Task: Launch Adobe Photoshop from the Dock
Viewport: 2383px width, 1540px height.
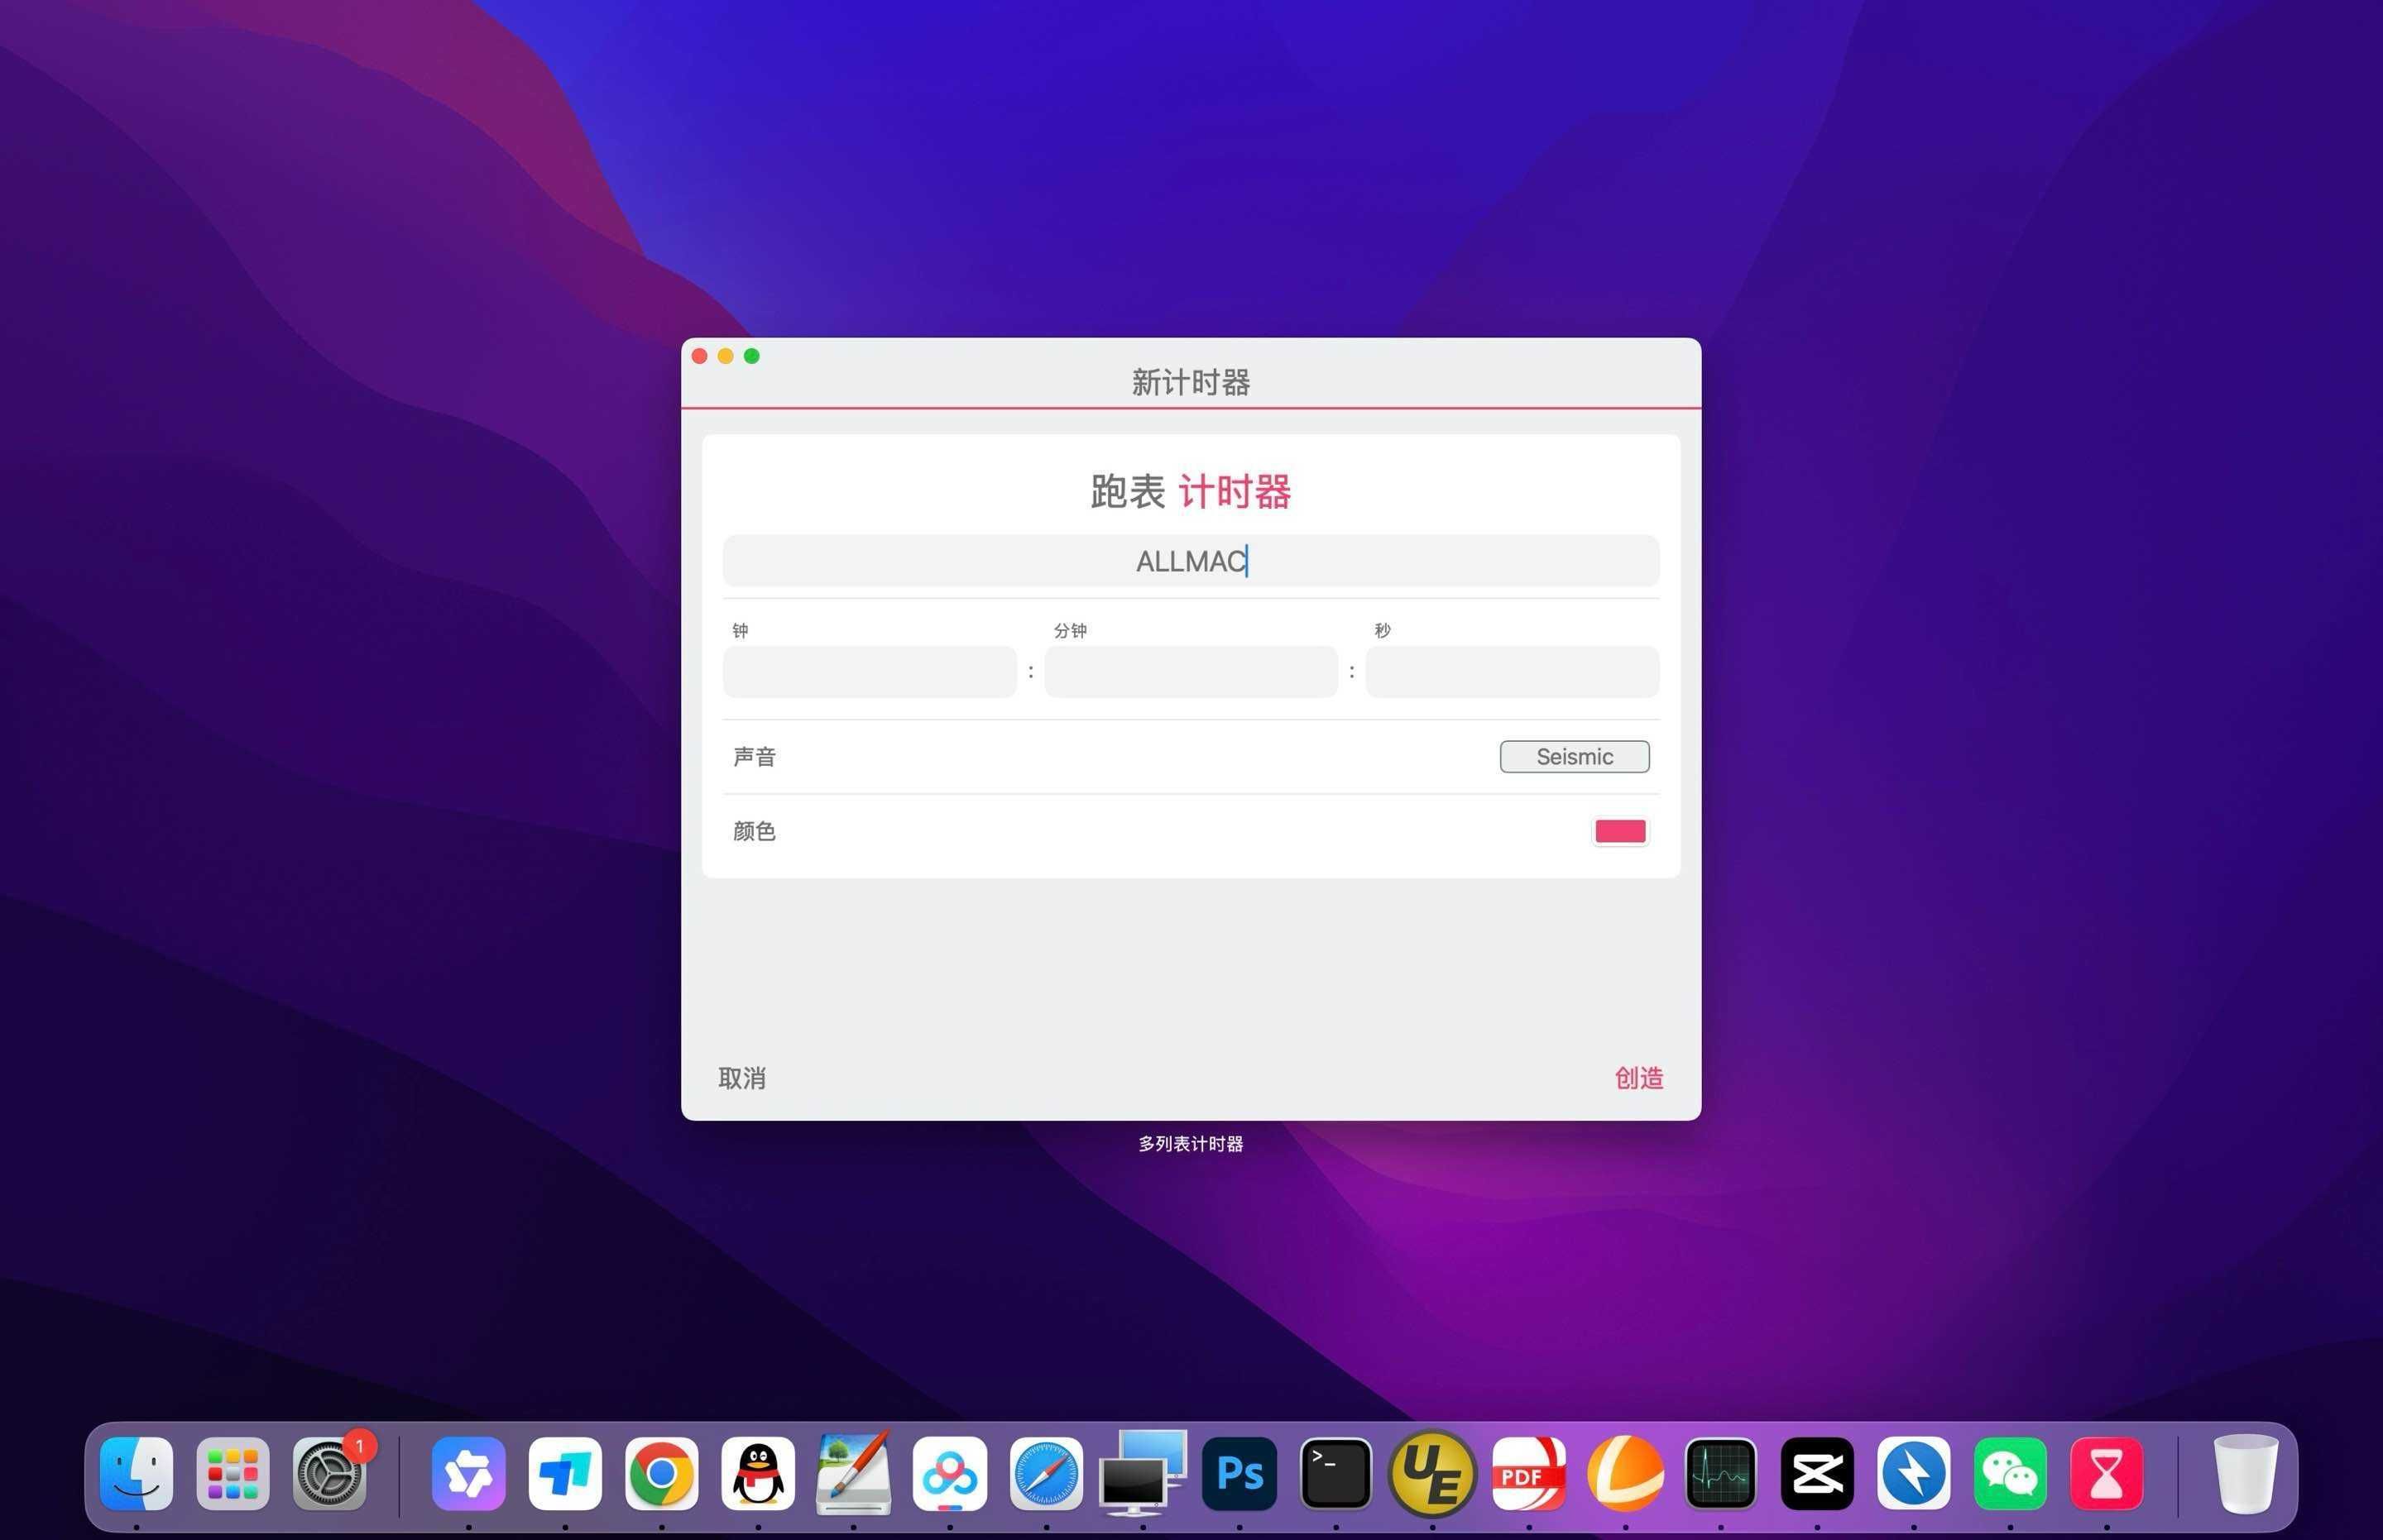Action: click(x=1239, y=1471)
